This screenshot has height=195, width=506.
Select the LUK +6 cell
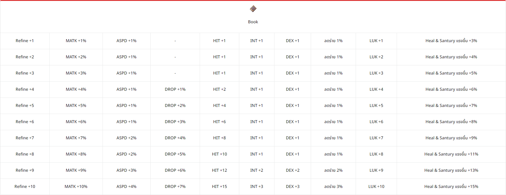(x=376, y=122)
